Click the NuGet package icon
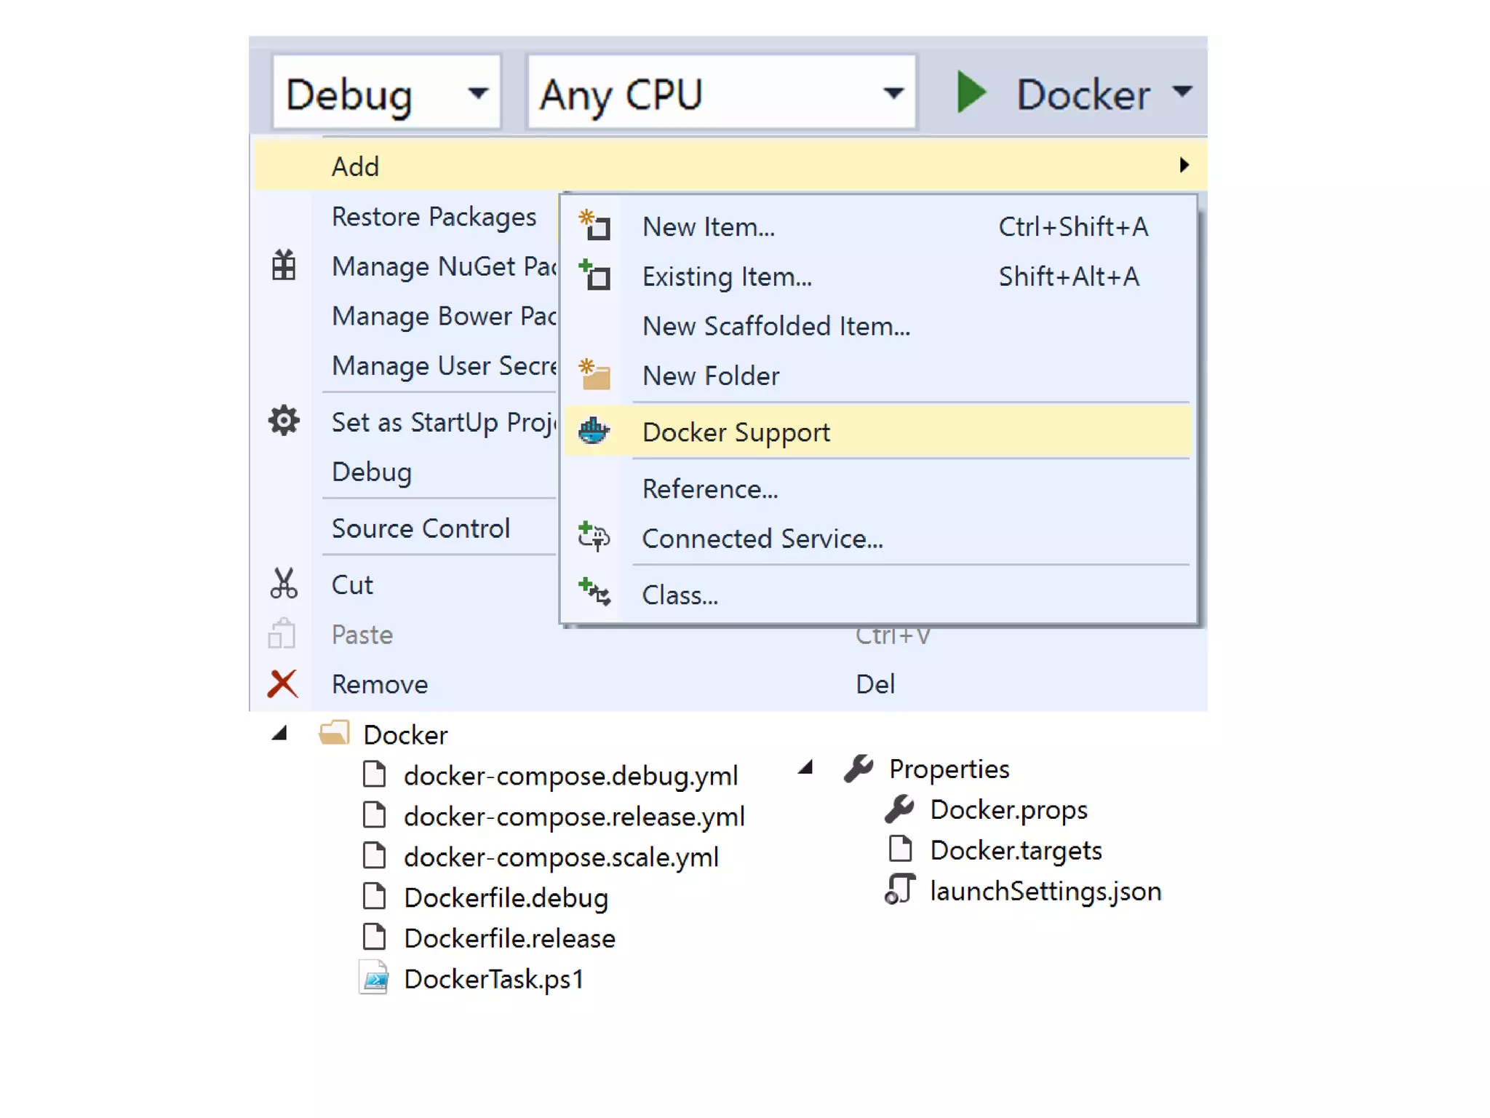 point(284,266)
